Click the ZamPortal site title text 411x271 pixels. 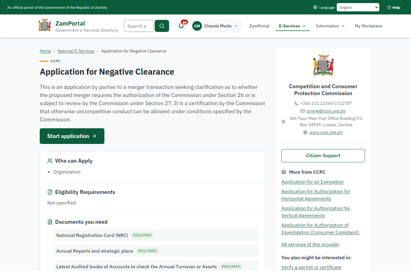70,23
